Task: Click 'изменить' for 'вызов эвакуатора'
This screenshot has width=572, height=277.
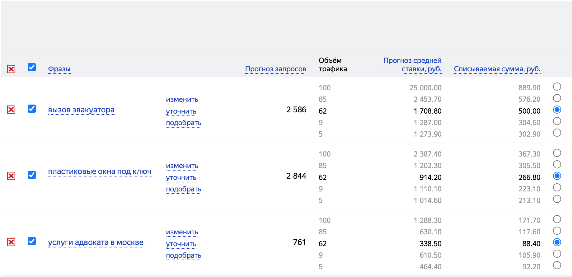Action: pyautogui.click(x=182, y=100)
